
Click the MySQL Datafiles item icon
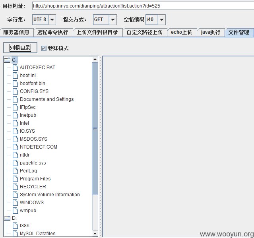pos(15,233)
